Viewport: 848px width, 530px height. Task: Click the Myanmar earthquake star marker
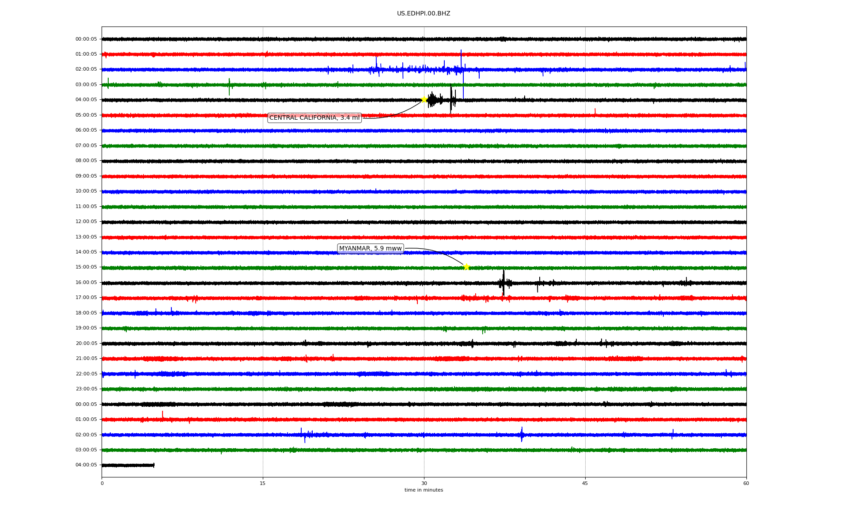click(x=466, y=267)
